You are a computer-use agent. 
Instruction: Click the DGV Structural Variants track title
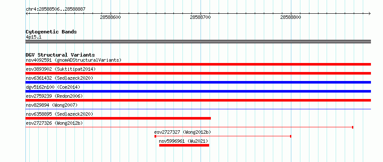pos(60,55)
